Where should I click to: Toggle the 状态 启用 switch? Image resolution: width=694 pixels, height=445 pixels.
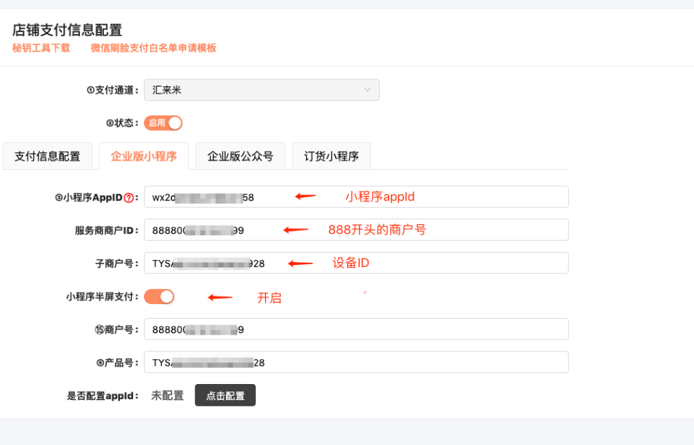[x=163, y=123]
